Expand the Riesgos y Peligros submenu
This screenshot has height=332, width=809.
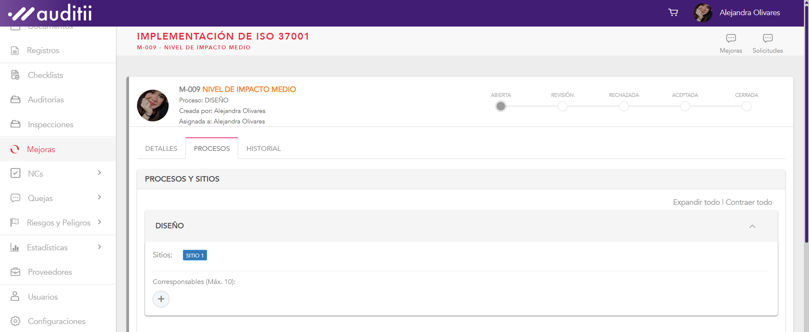[99, 222]
